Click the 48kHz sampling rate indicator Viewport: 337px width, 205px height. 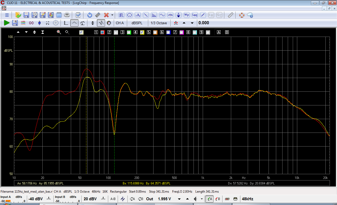(247, 199)
